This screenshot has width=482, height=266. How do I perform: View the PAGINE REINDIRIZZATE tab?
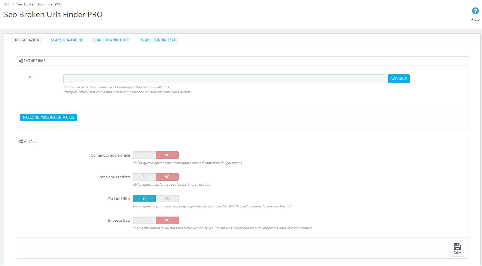click(158, 40)
